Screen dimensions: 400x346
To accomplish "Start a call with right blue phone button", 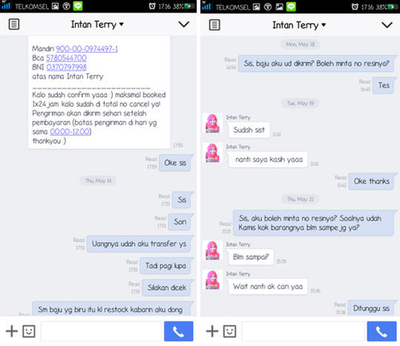I will point(381,331).
